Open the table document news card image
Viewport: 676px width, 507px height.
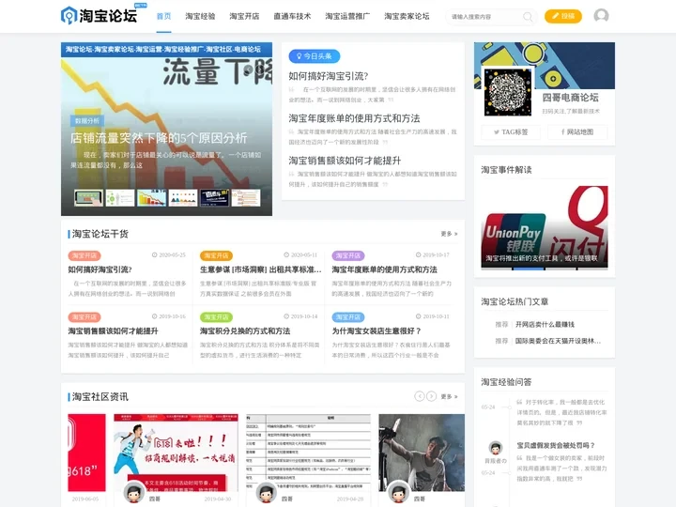[308, 453]
